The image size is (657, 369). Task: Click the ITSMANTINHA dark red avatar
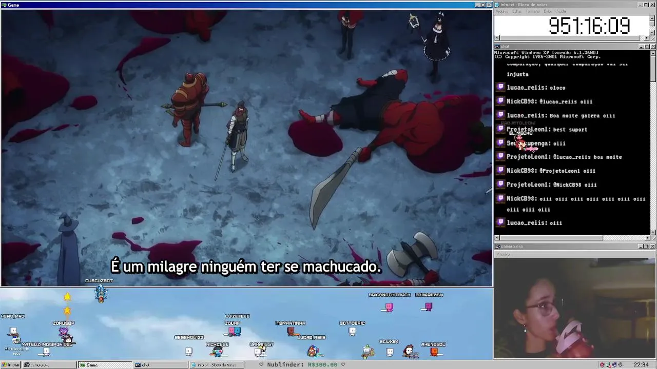coord(291,331)
